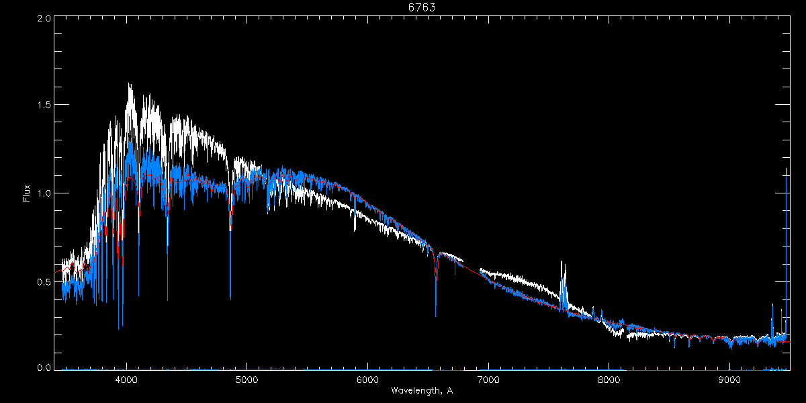Click the 7000 wavelength tick label
The image size is (806, 403).
488,379
